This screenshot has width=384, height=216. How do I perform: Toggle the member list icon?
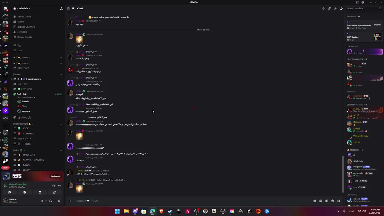pyautogui.click(x=341, y=8)
